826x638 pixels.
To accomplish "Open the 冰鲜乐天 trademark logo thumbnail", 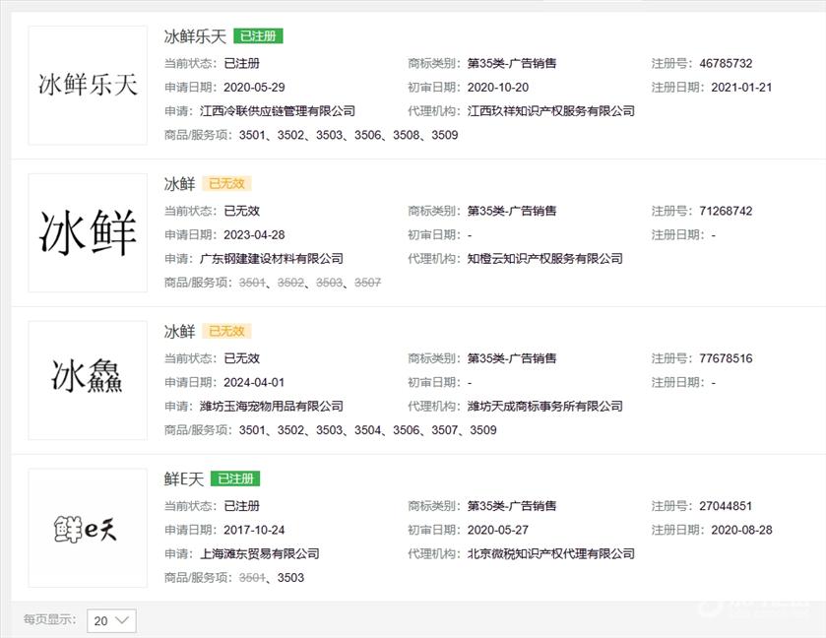I will click(88, 86).
